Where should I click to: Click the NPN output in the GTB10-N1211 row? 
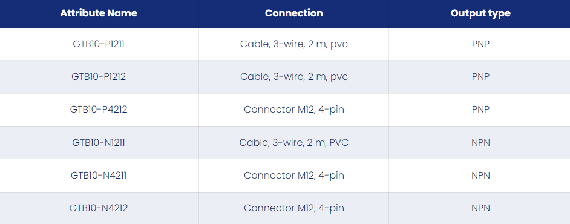point(480,142)
